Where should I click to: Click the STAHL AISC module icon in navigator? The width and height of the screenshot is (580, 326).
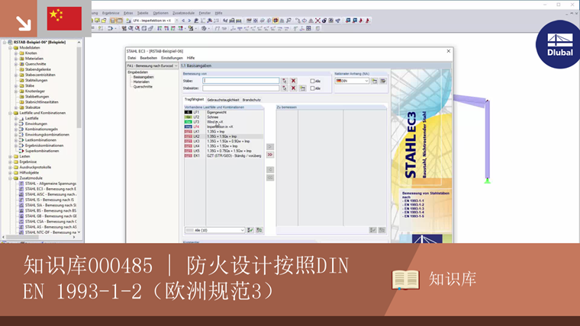21,194
